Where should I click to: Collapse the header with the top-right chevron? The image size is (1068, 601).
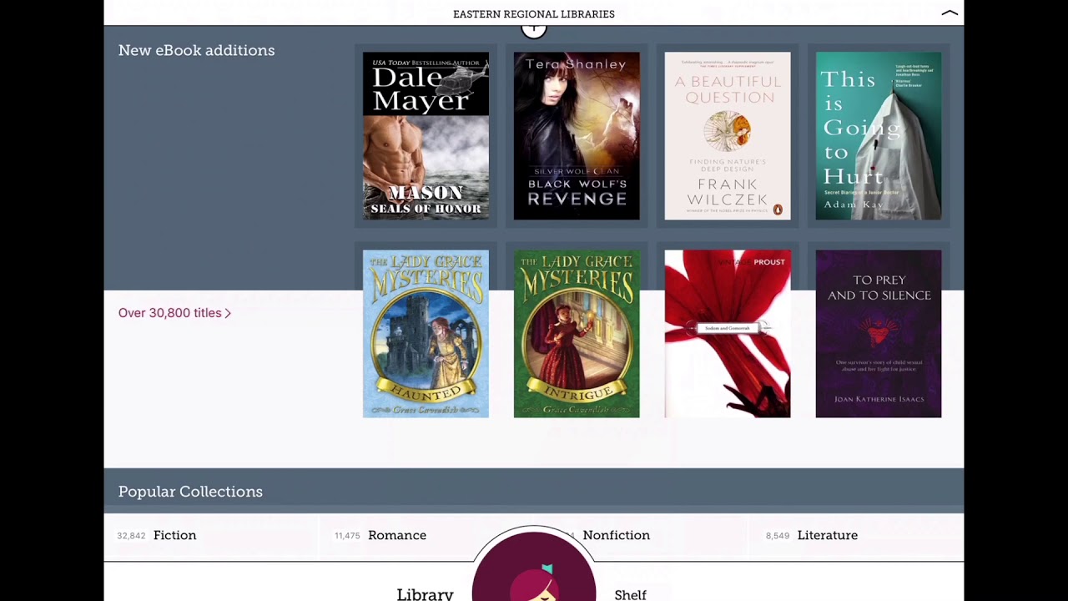(x=950, y=13)
